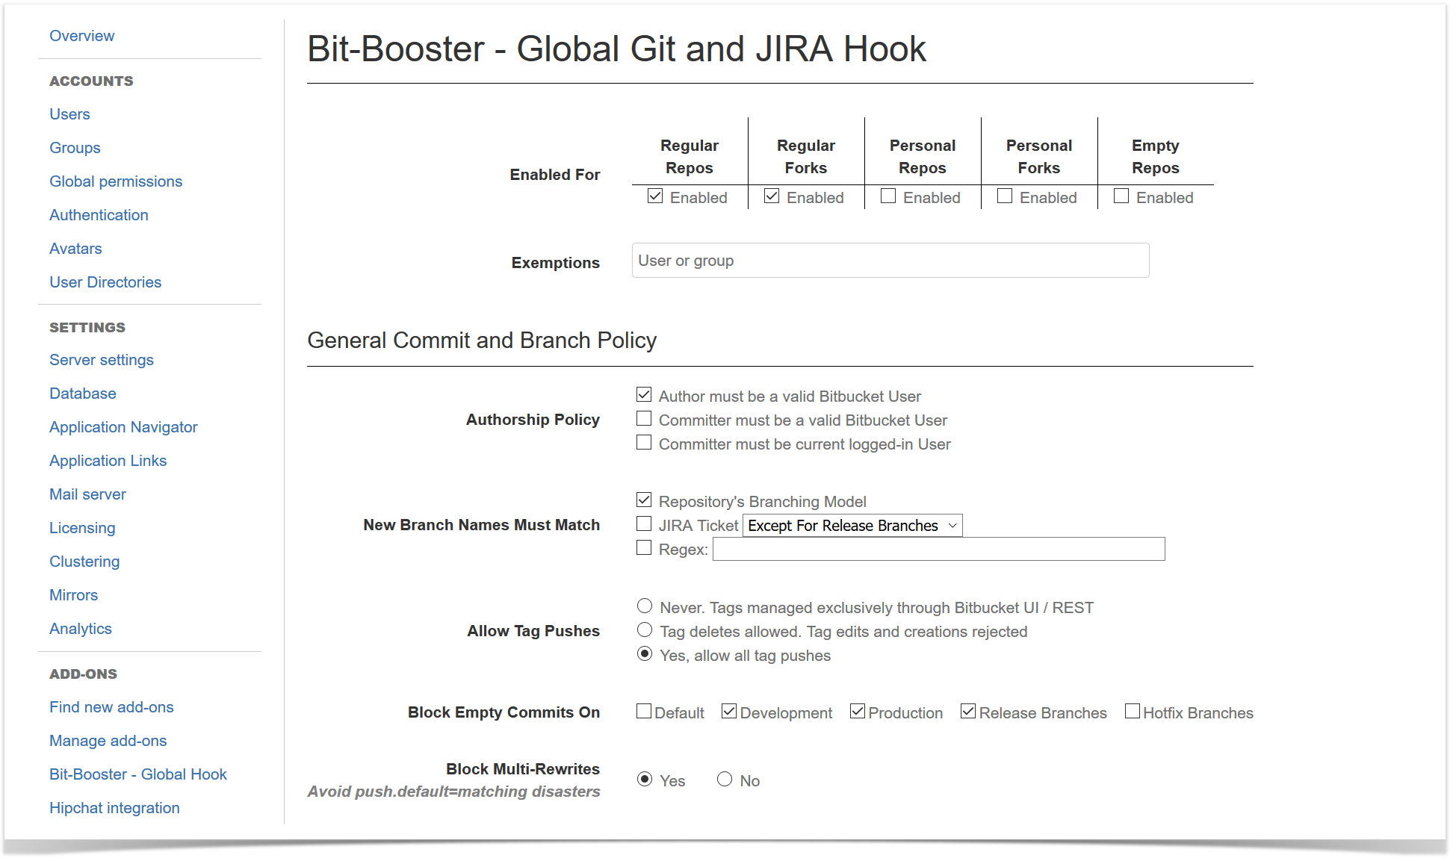Open the Analytics page
Screen dimensions: 1456x861
81,629
